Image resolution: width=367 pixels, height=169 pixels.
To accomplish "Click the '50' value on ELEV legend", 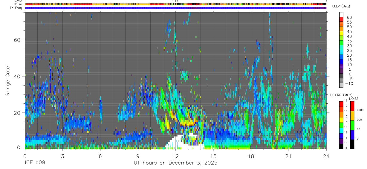I will coord(349,27).
